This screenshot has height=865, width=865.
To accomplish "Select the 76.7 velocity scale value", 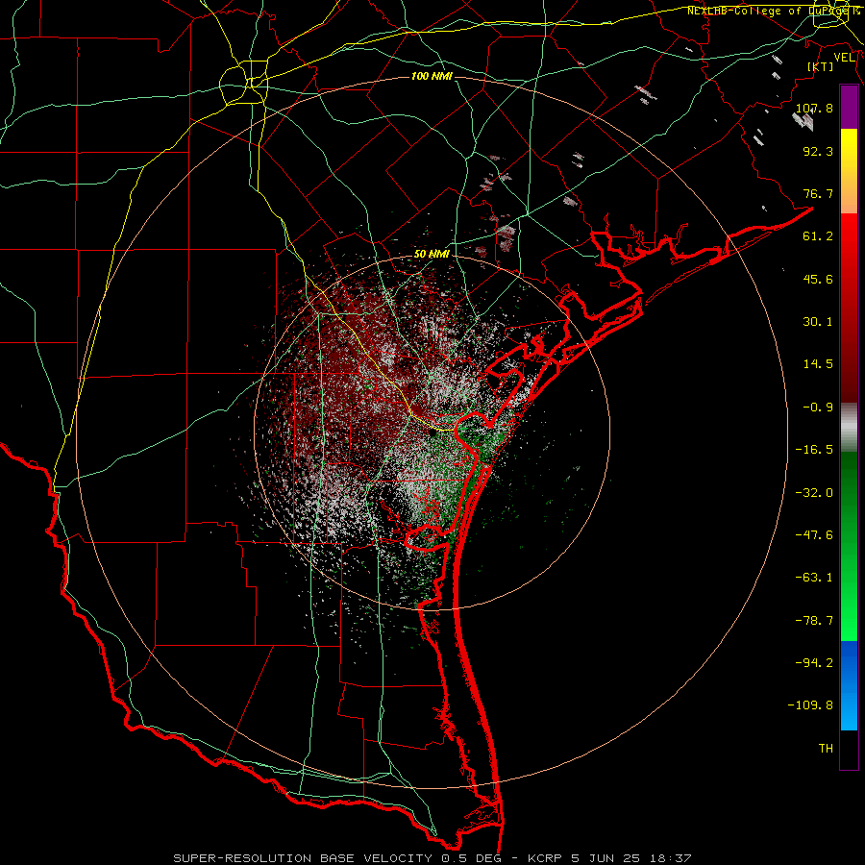I will point(818,193).
